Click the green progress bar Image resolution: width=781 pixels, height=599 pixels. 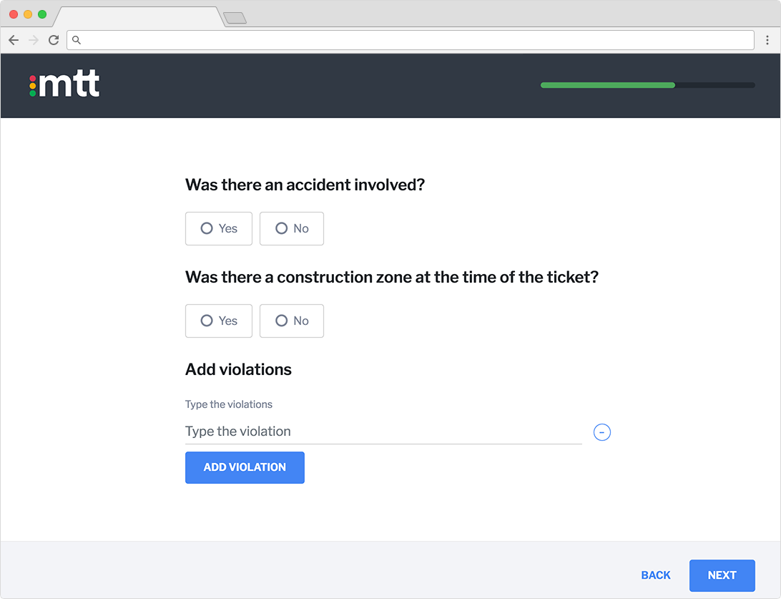tap(608, 85)
